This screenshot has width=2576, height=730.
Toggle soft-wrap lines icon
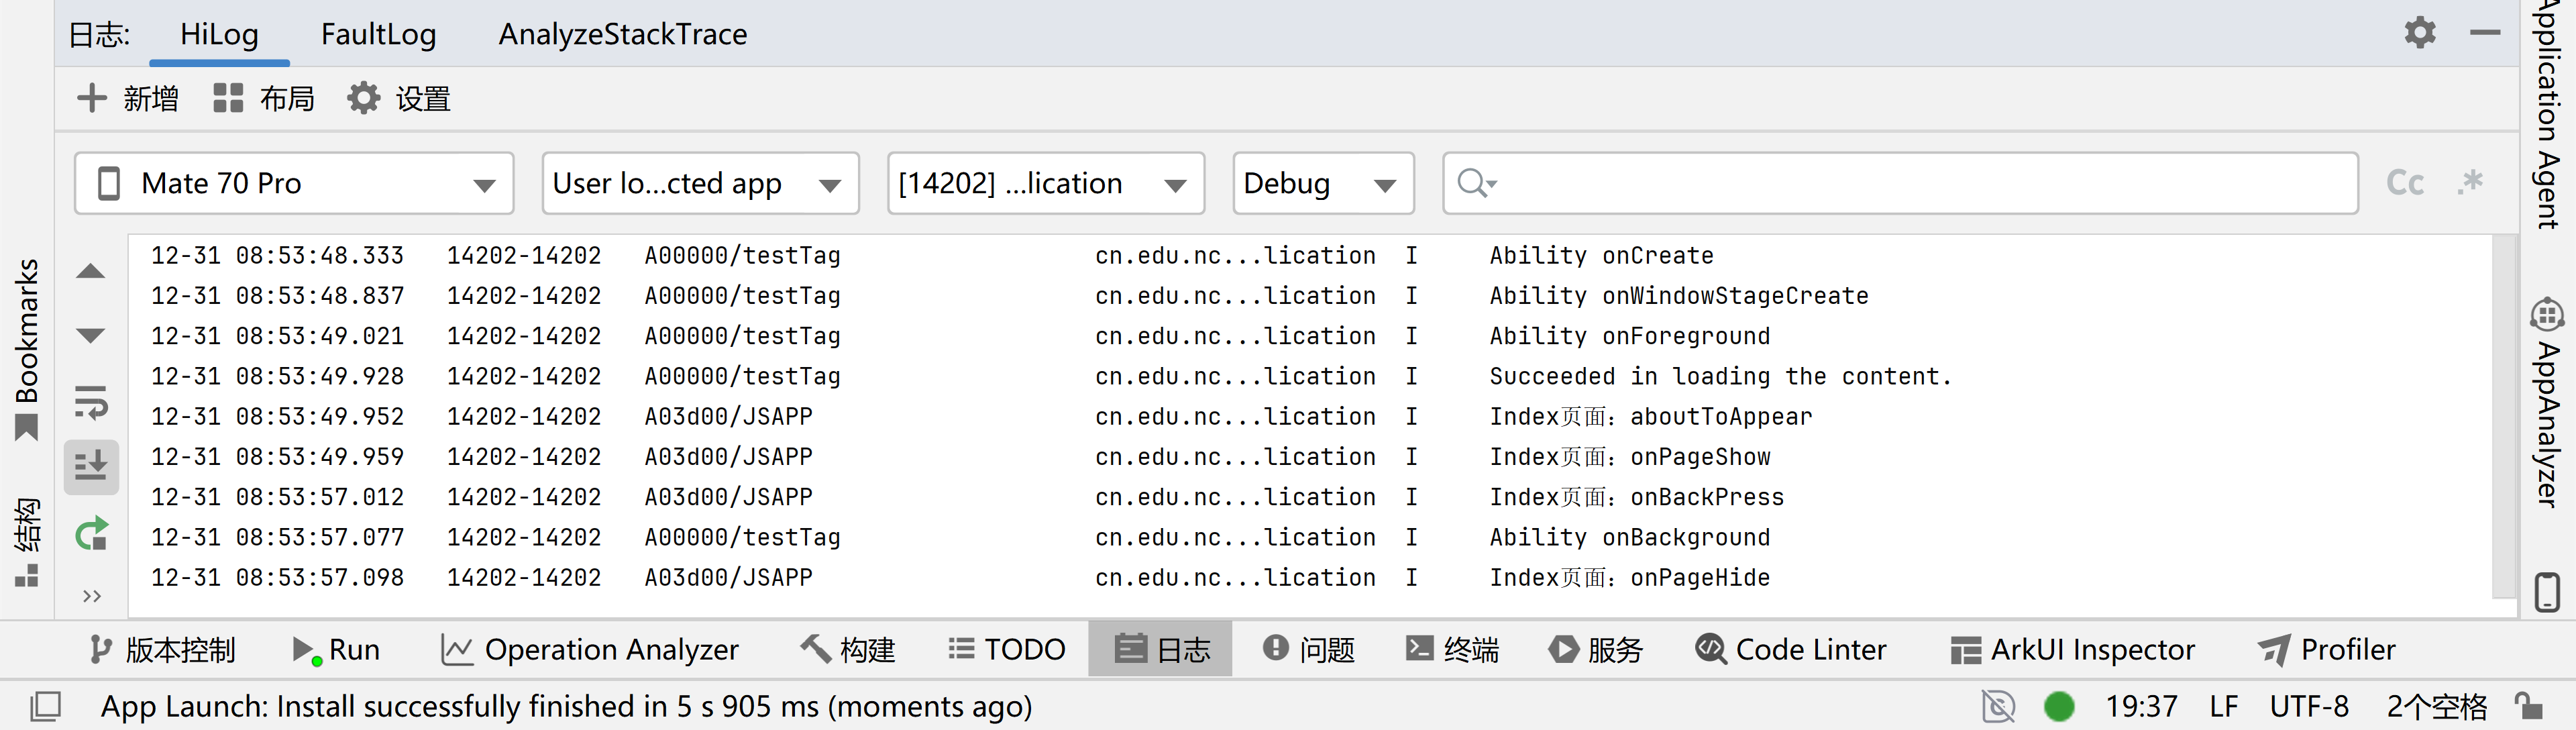[x=90, y=401]
